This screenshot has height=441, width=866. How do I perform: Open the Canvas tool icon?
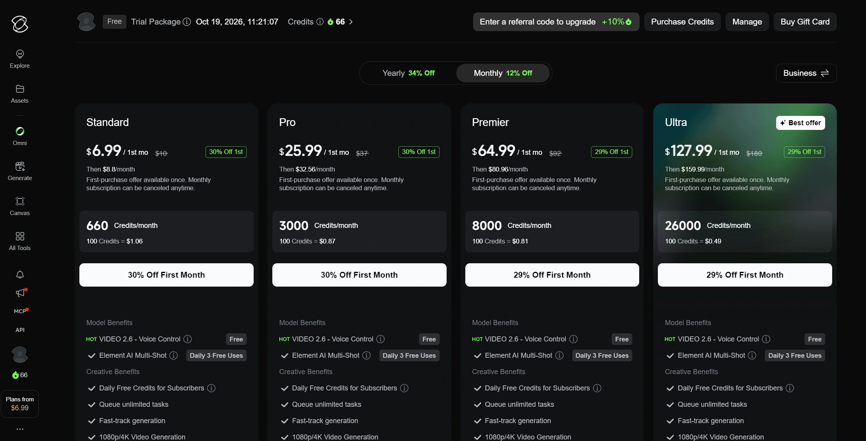(x=20, y=201)
